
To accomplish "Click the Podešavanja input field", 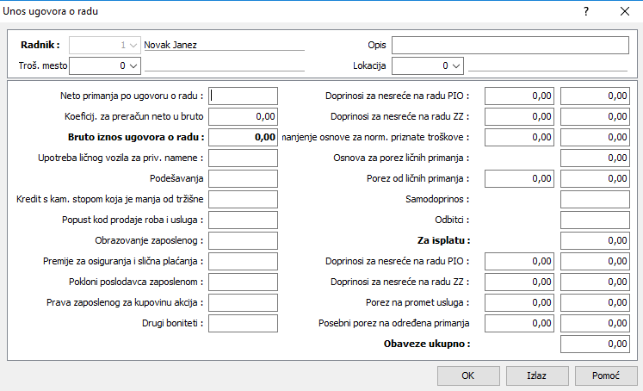I will click(244, 178).
